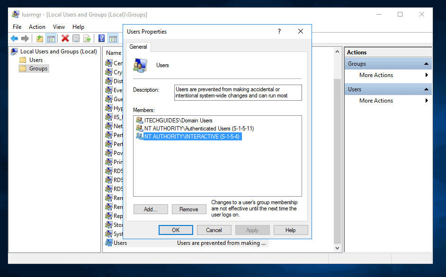Click the Forward arrow toolbar icon
The width and height of the screenshot is (446, 277).
pyautogui.click(x=25, y=38)
